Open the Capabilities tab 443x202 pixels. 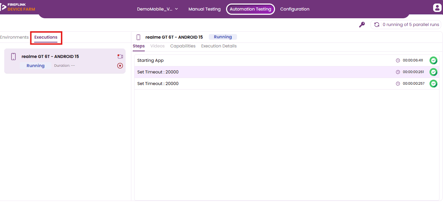click(x=183, y=46)
